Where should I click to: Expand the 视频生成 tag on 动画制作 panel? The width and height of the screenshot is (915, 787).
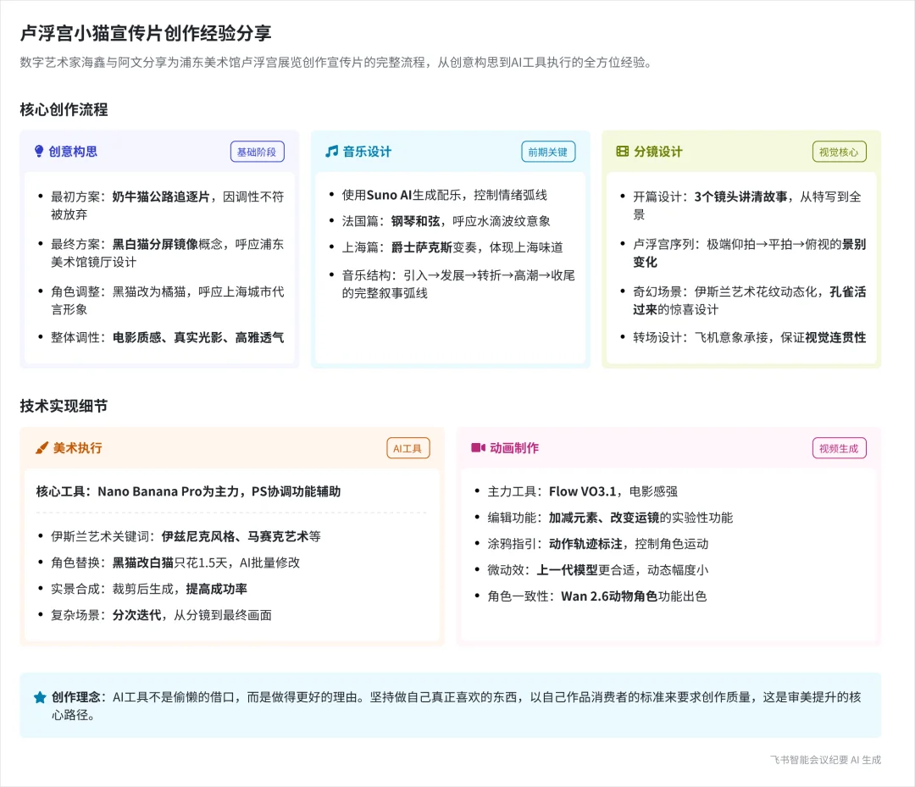[839, 448]
